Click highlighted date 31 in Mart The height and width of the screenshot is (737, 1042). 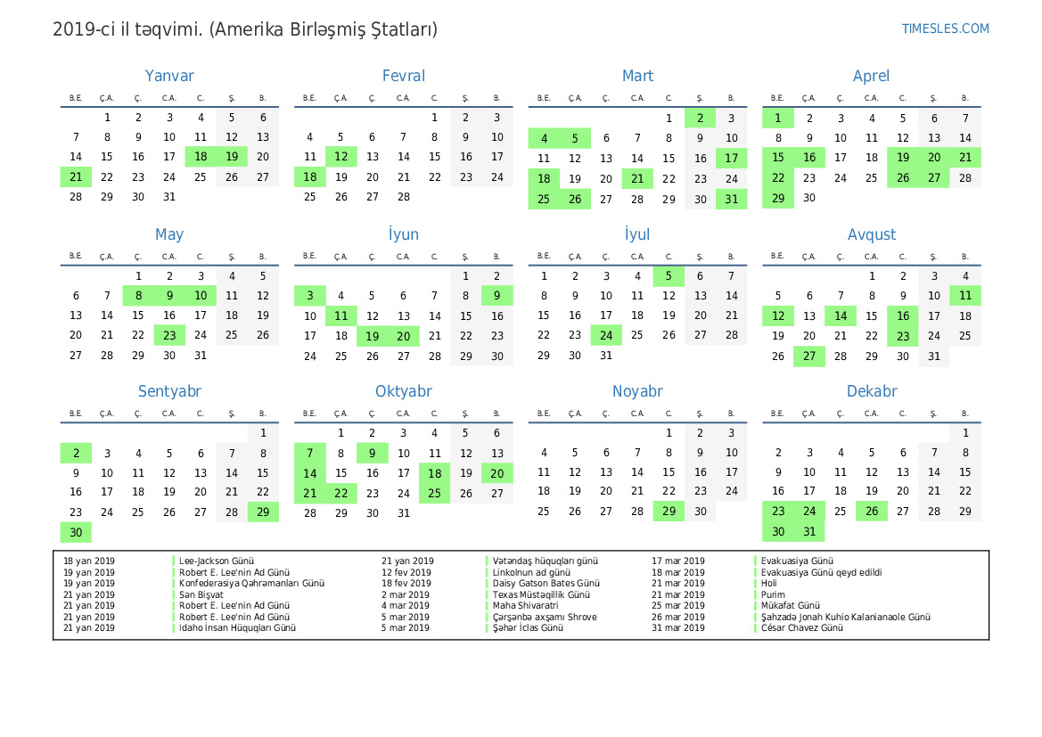(731, 199)
